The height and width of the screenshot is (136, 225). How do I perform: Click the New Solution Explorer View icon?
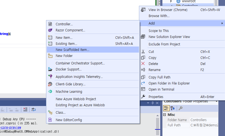coord(143,37)
